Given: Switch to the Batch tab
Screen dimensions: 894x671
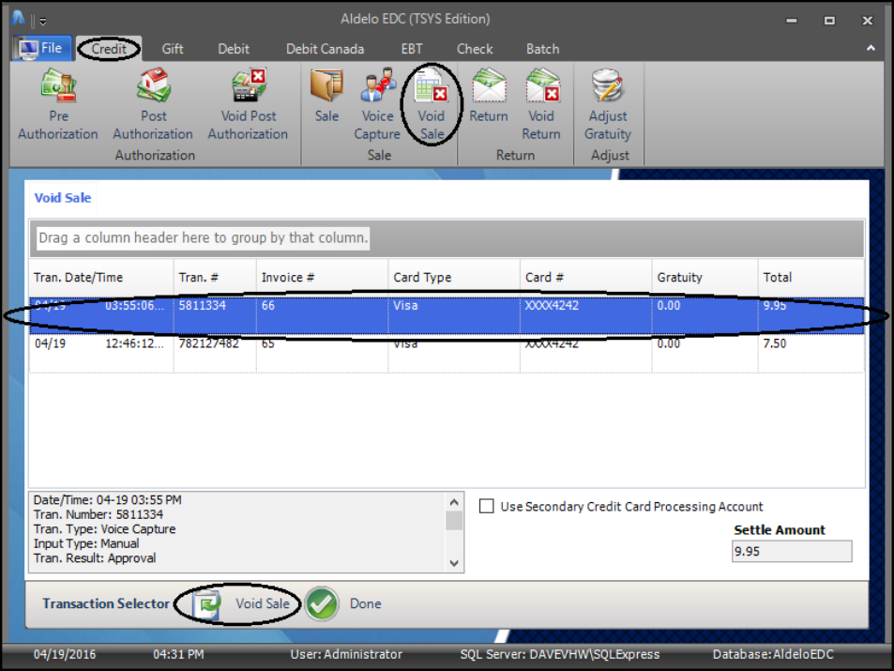Looking at the screenshot, I should 543,49.
